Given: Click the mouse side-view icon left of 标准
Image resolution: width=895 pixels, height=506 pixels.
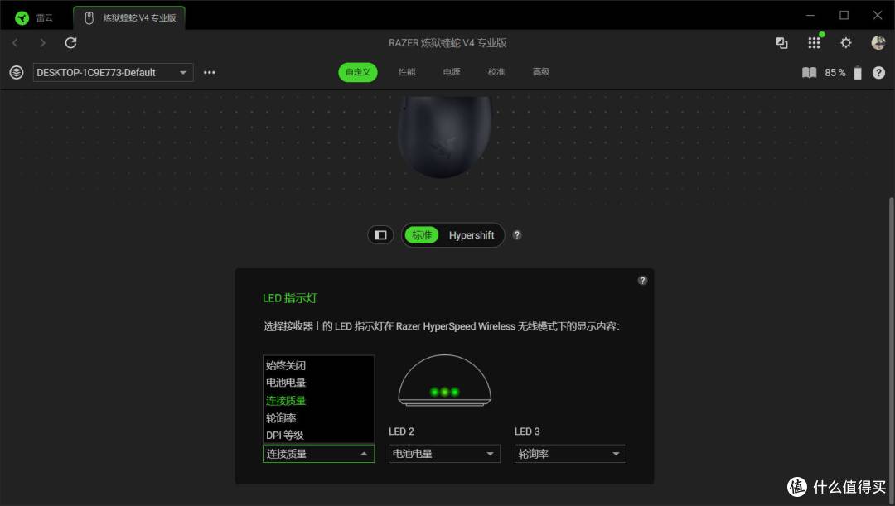Looking at the screenshot, I should pyautogui.click(x=380, y=234).
